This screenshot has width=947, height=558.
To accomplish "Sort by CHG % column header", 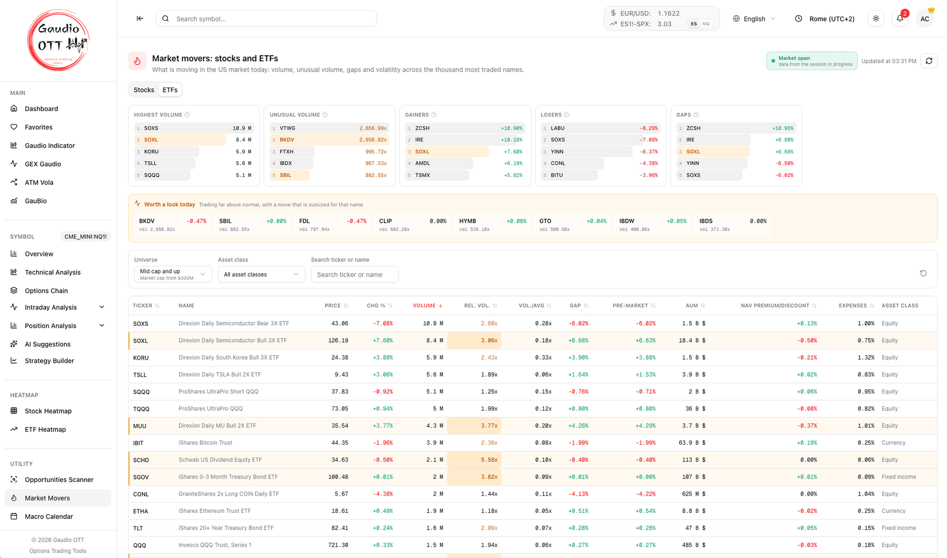I will pyautogui.click(x=379, y=305).
